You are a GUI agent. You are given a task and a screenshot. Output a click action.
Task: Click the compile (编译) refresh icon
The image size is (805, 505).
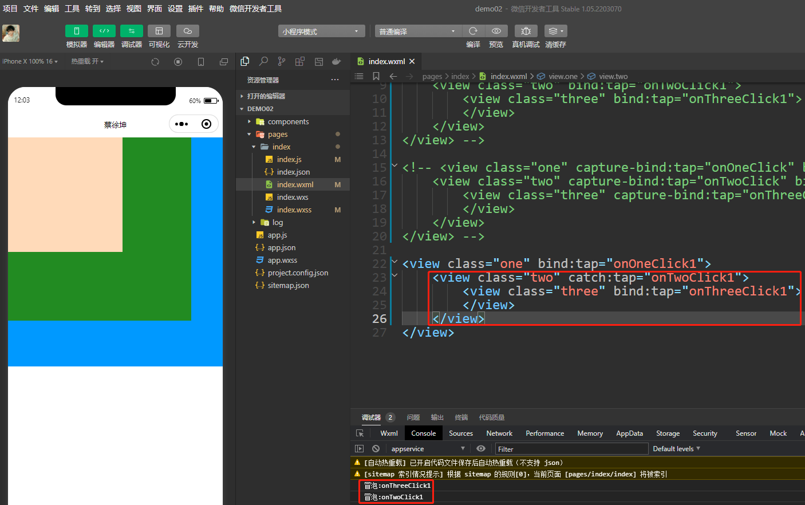(473, 31)
